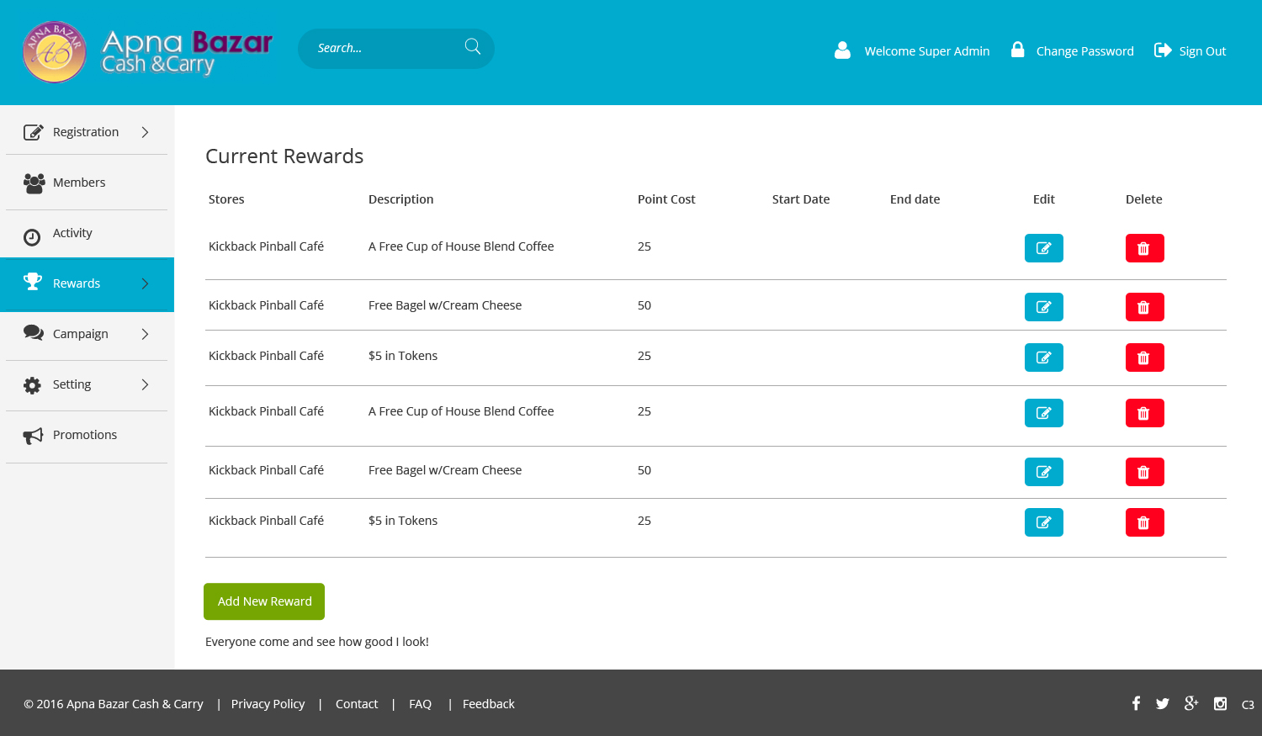
Task: Open the Instagram footer icon
Action: [x=1220, y=703]
